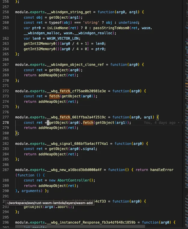Click __wbindgen_object_clone_ref export name
Image resolution: width=188 pixels, height=229 pixels.
(x=75, y=65)
